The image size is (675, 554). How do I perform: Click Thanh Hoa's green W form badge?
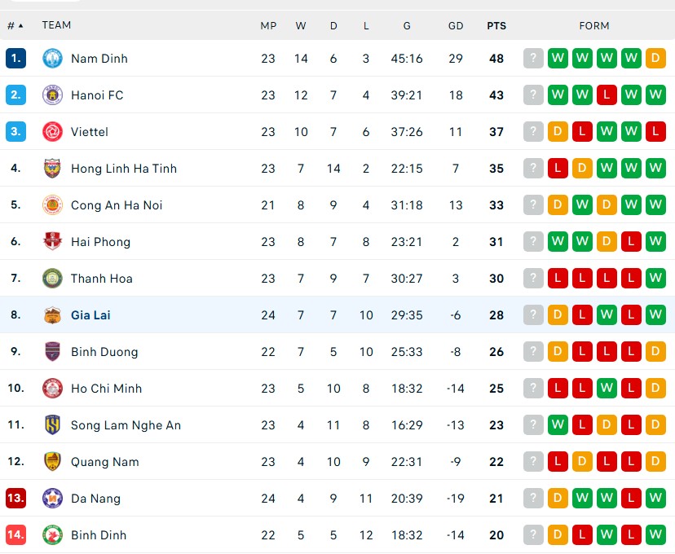pos(655,279)
